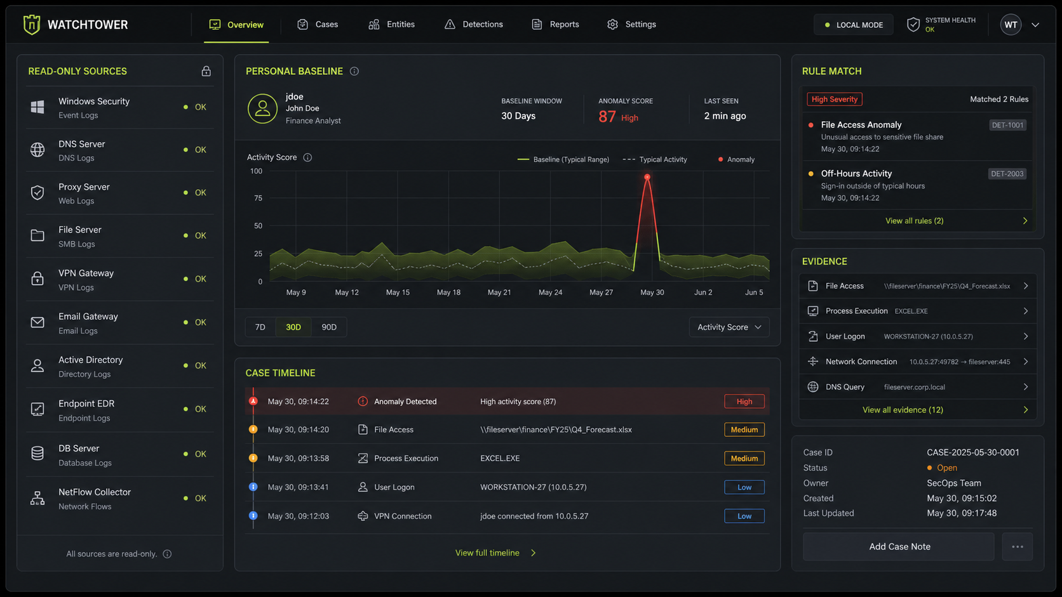Click the jdoe user avatar icon
Viewport: 1062px width, 597px height.
point(262,108)
